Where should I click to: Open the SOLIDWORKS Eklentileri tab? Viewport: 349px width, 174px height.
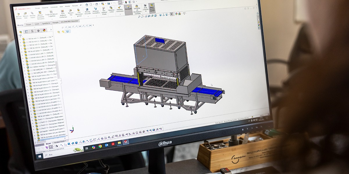click(70, 21)
